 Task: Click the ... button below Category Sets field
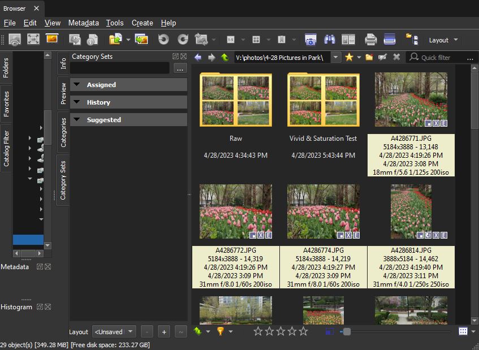tap(180, 68)
